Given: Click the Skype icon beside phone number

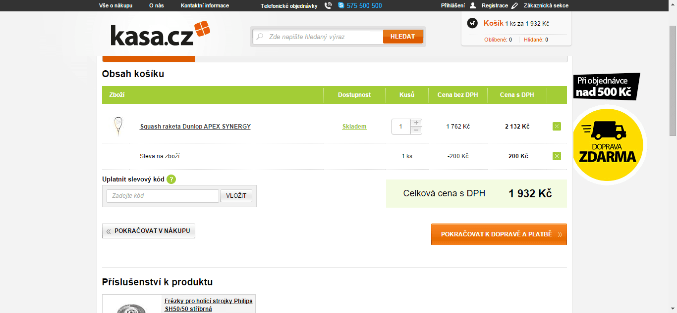Looking at the screenshot, I should 341,5.
